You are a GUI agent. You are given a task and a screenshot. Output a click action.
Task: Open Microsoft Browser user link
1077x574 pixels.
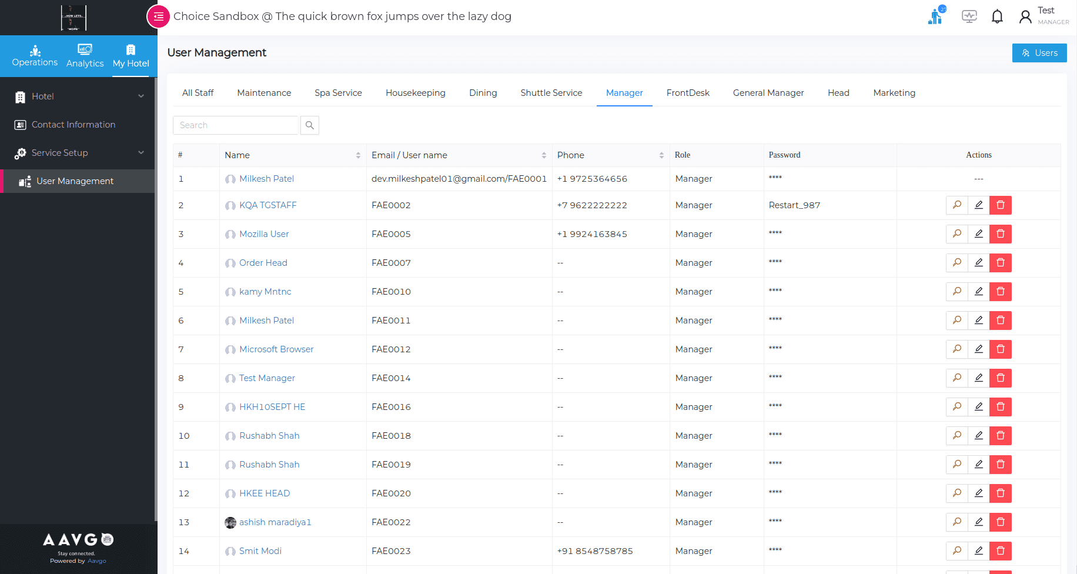point(276,349)
